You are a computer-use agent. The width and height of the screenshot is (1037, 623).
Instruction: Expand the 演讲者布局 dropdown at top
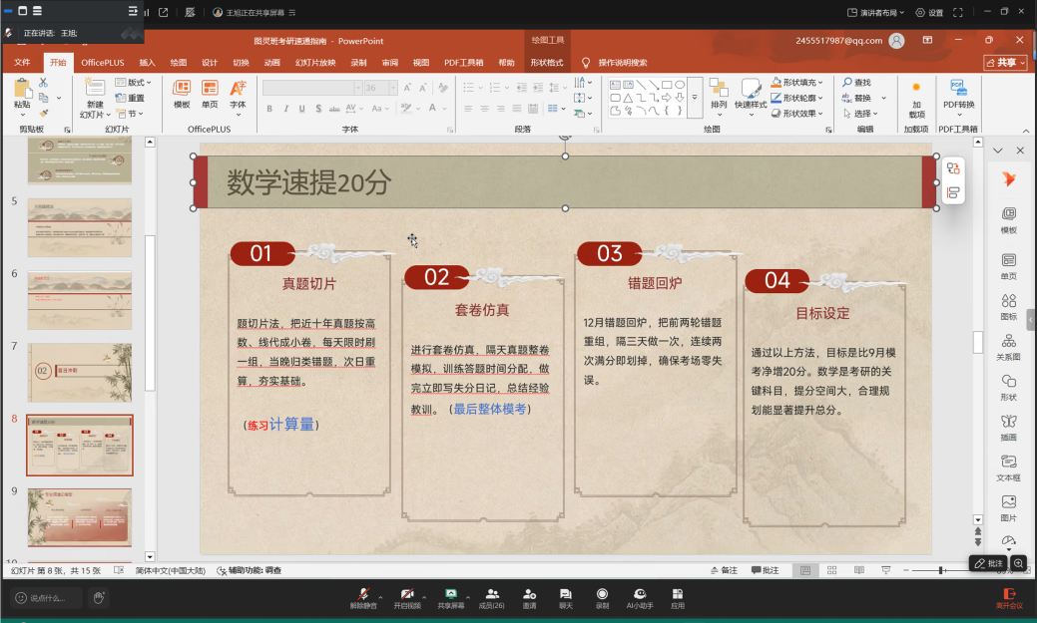pos(876,13)
